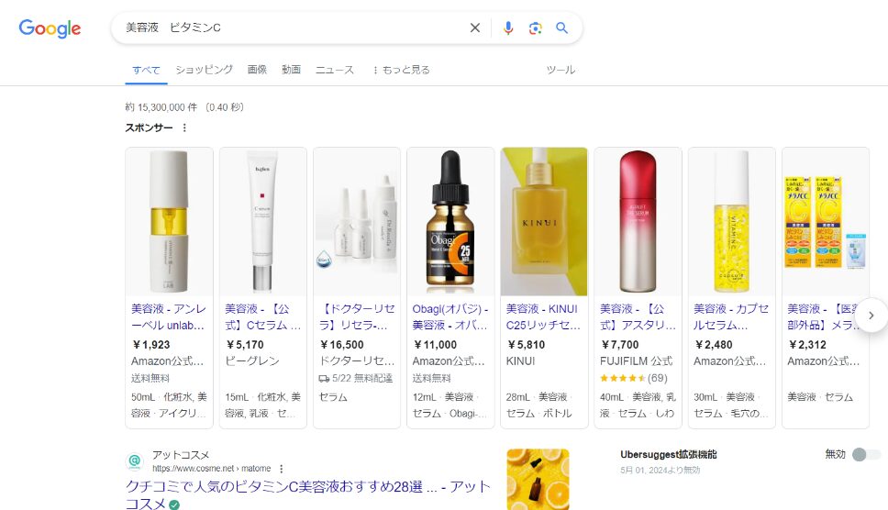
Task: Click the red Astalift serum bottle image
Action: pyautogui.click(x=638, y=221)
